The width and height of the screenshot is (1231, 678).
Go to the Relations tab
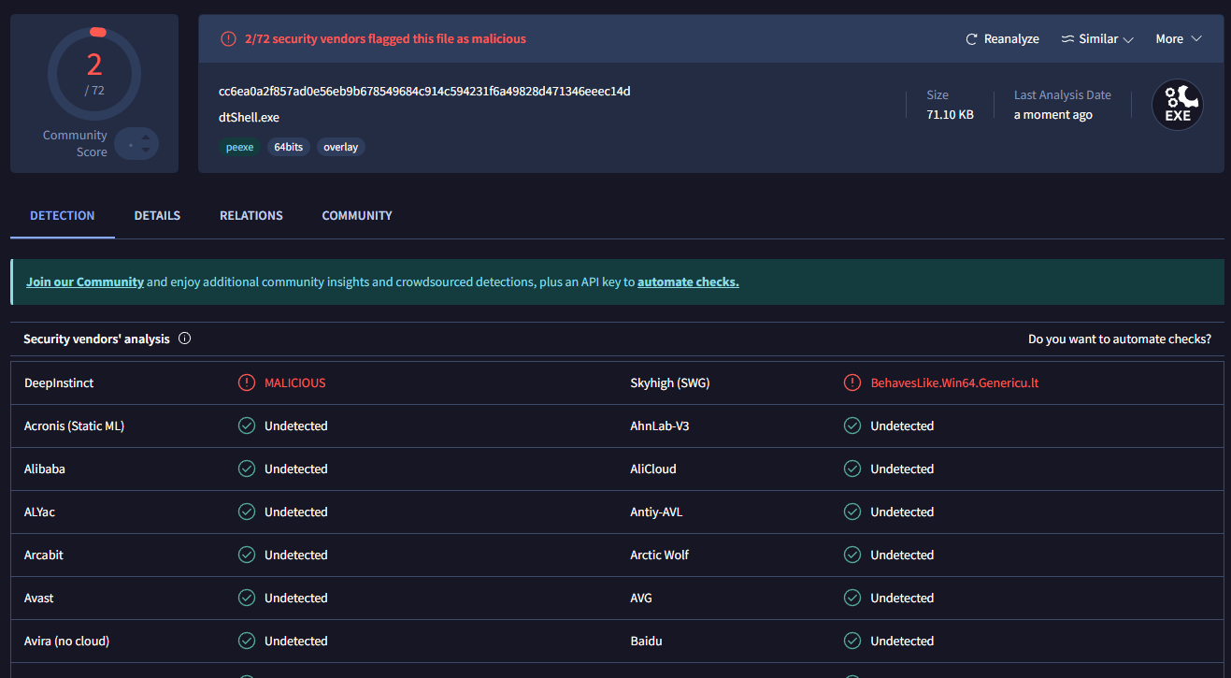[x=251, y=216]
